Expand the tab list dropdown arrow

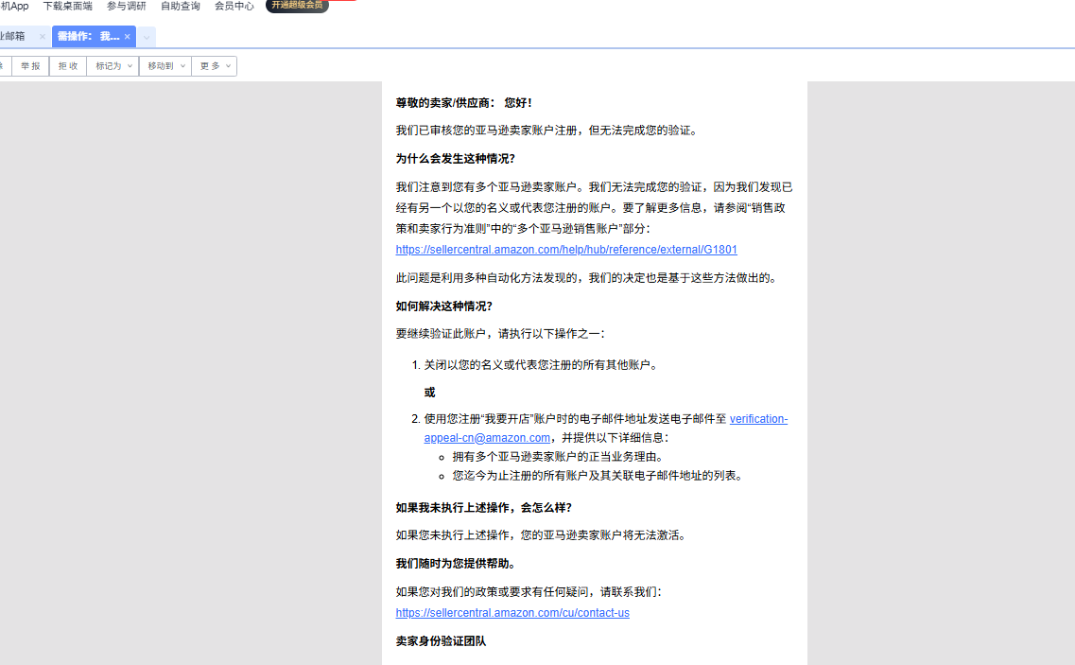(x=147, y=37)
